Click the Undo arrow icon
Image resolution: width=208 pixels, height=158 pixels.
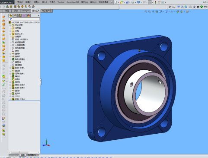point(138,2)
